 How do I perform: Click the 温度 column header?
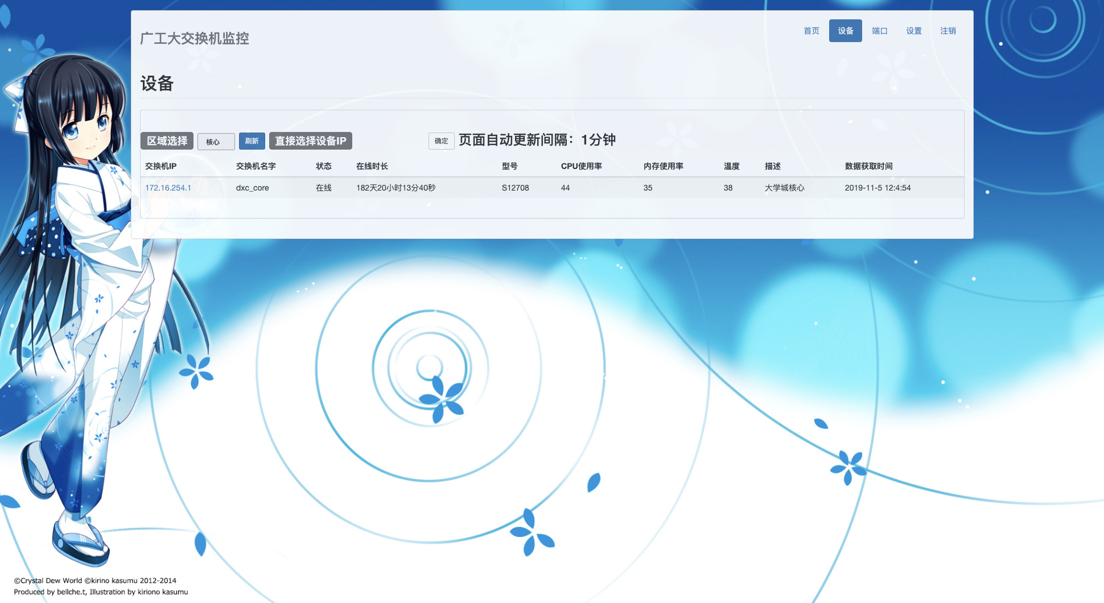point(731,166)
